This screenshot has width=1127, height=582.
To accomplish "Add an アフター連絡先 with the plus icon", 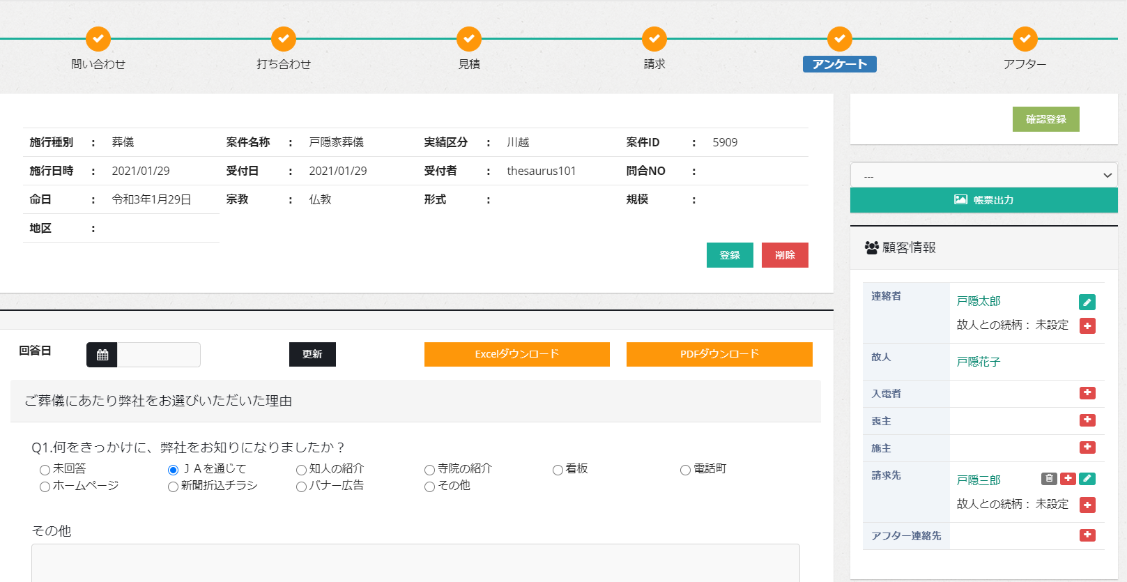I will pos(1087,535).
